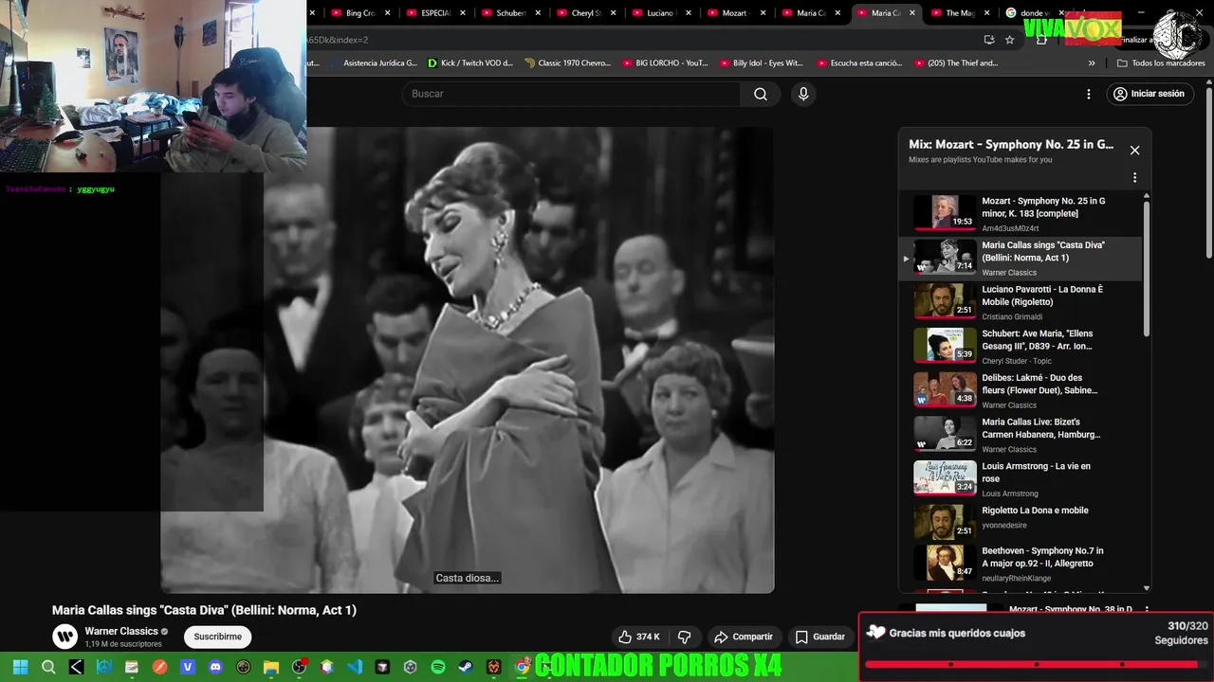
Task: Open blue V app taskbar icon
Action: pyautogui.click(x=188, y=668)
